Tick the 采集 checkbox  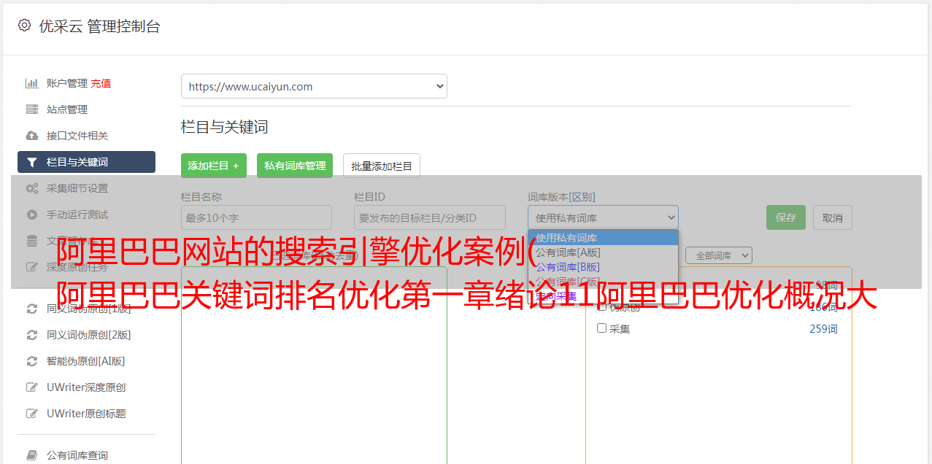click(602, 328)
